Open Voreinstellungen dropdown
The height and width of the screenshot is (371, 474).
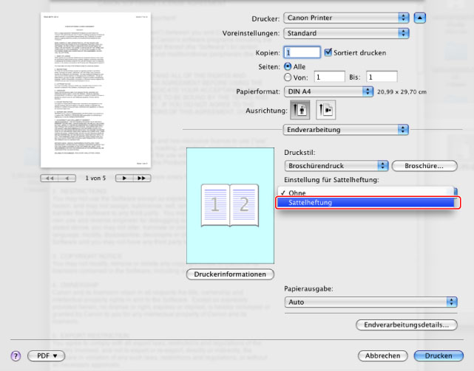click(x=346, y=33)
